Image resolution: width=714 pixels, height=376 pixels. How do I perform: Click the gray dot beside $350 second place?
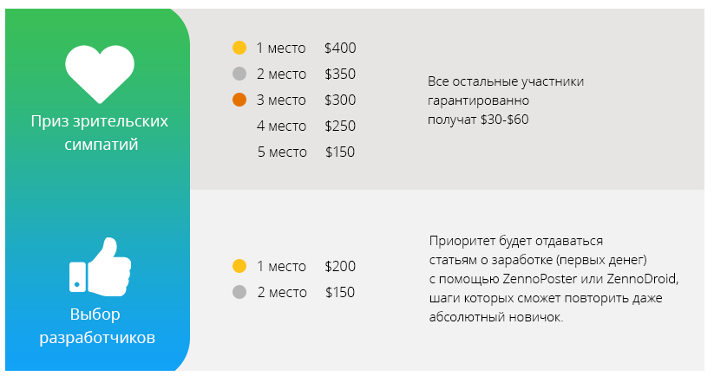pyautogui.click(x=240, y=75)
